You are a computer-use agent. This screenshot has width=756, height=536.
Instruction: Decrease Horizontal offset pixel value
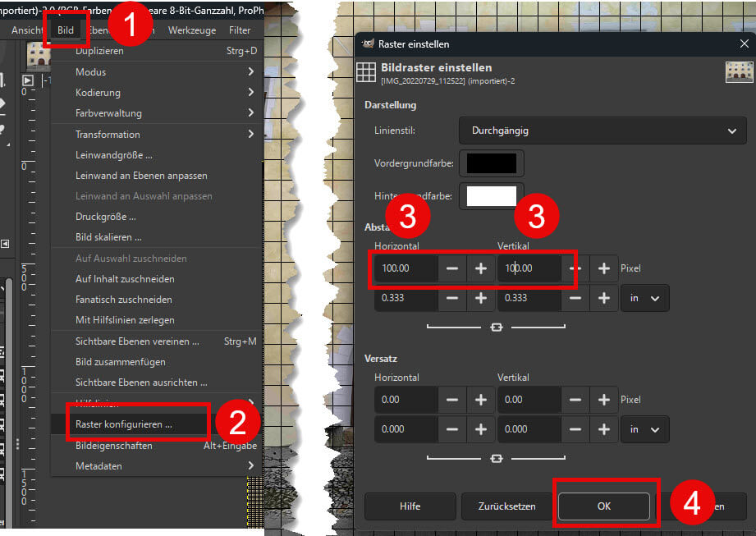tap(452, 400)
